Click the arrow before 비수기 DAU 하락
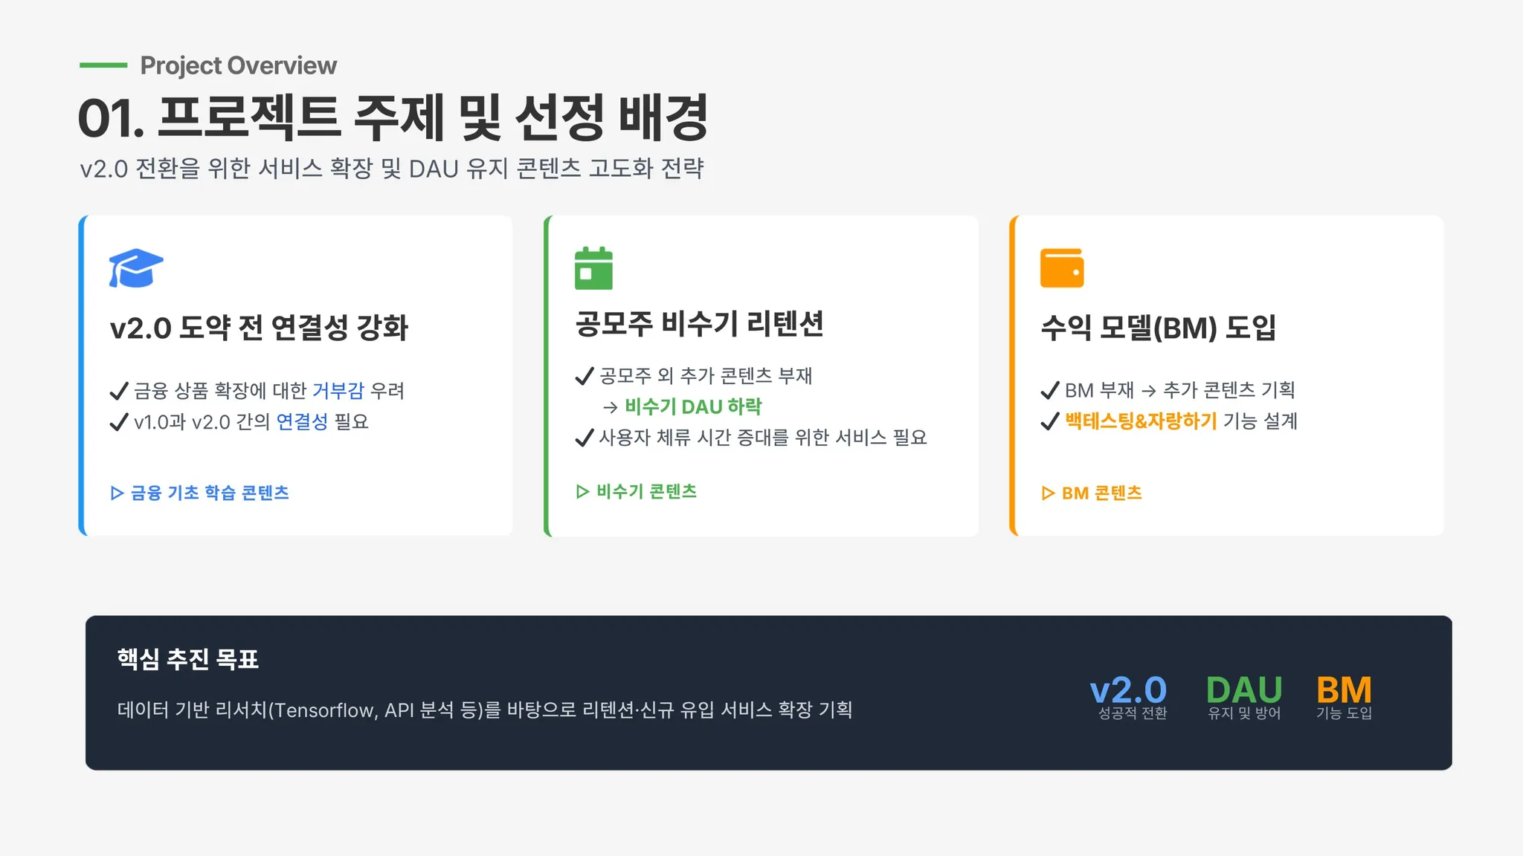The image size is (1523, 856). click(x=610, y=407)
